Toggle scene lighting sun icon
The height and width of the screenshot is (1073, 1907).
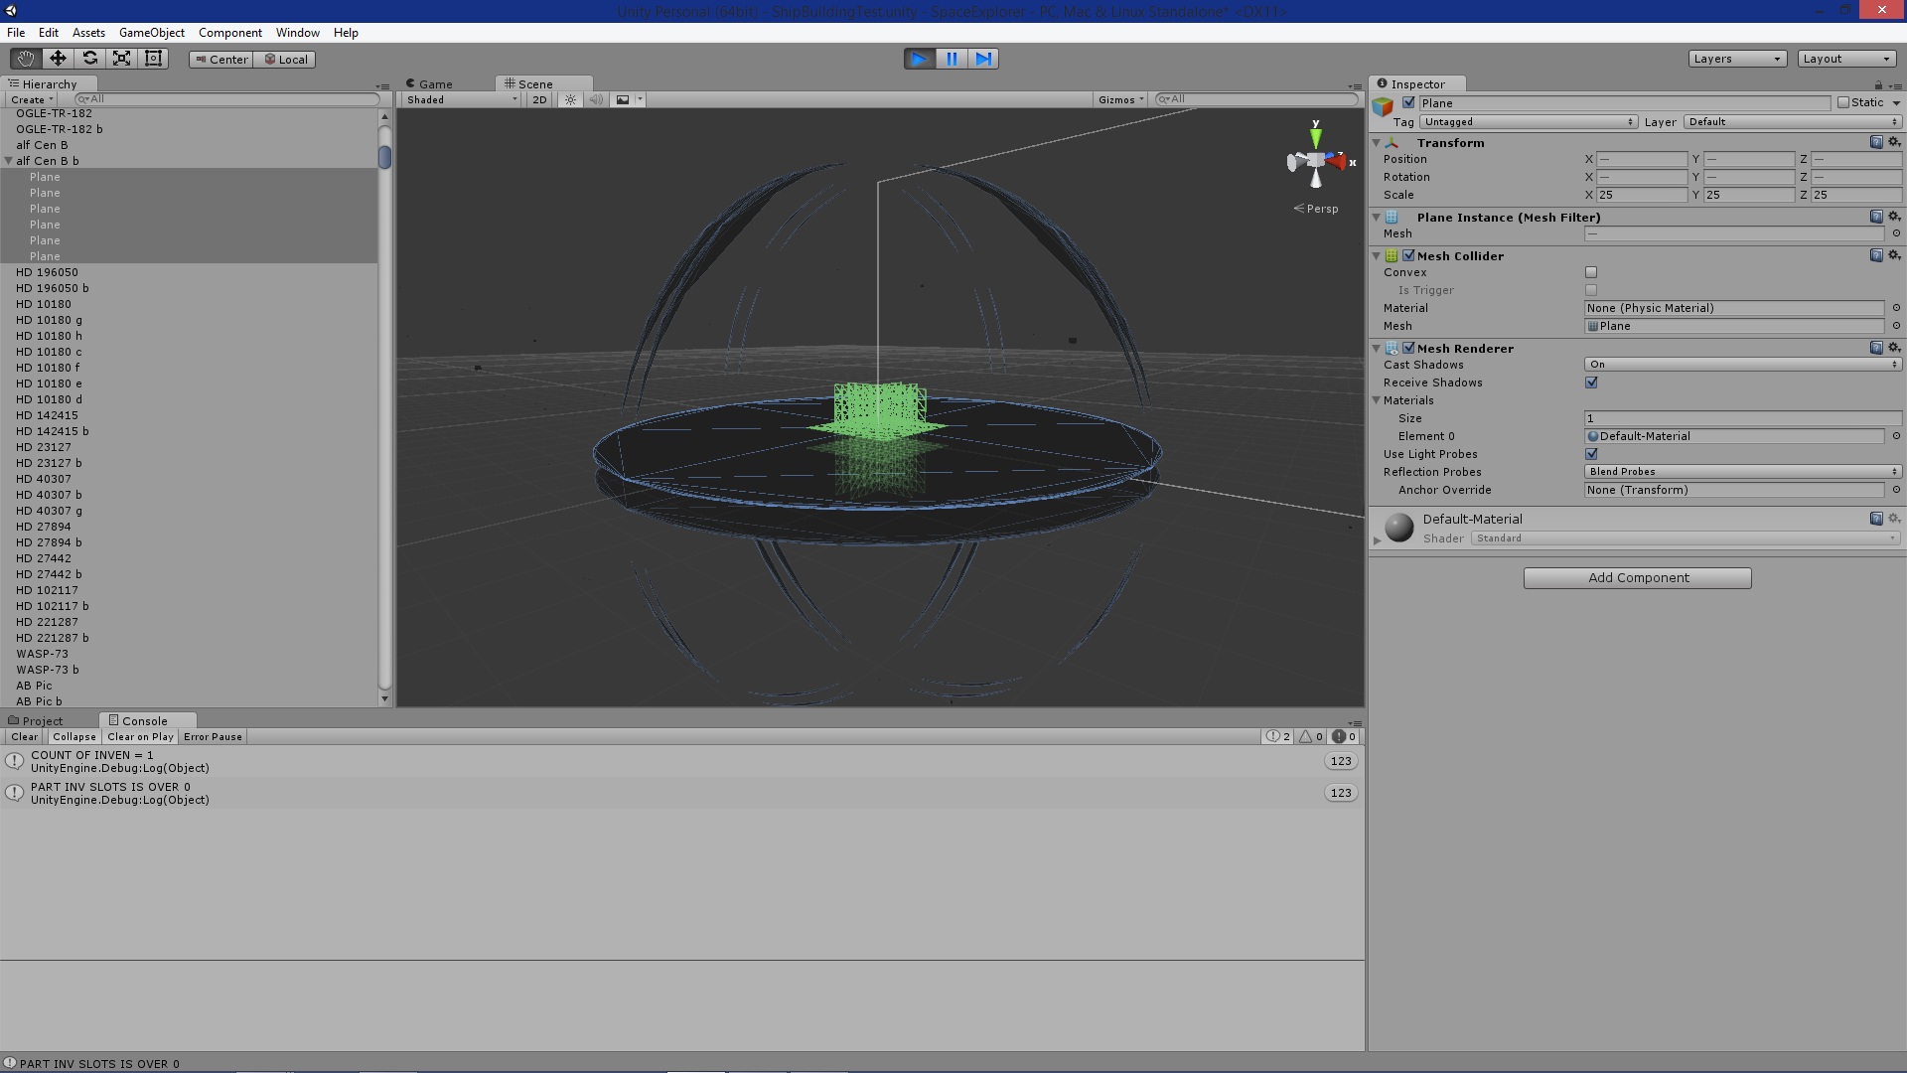tap(570, 99)
